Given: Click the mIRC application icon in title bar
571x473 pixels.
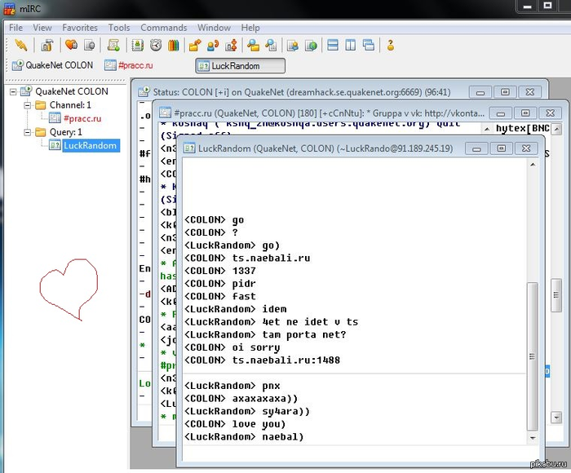Looking at the screenshot, I should pyautogui.click(x=10, y=9).
